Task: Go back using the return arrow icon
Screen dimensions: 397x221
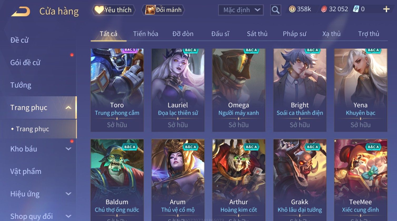Action: click(21, 12)
